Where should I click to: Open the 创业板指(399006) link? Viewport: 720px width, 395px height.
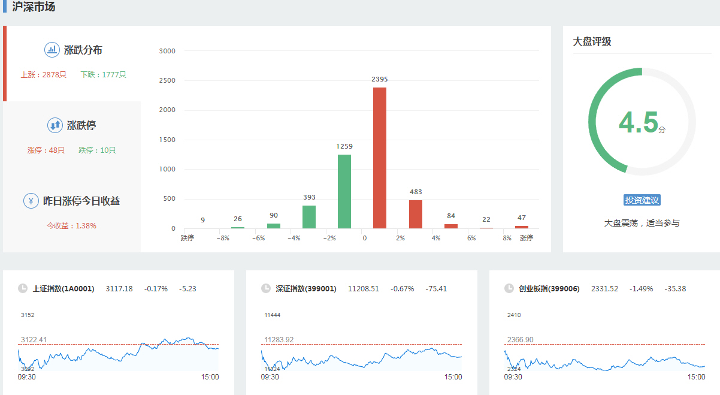549,288
